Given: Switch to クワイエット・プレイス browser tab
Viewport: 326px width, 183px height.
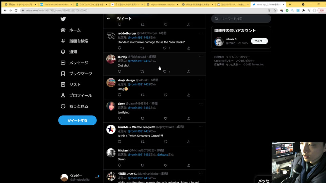Looking at the screenshot, I should click(x=91, y=4).
